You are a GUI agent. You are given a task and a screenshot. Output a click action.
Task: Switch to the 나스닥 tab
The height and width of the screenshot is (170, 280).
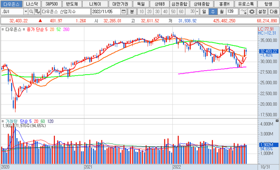[x=32, y=4]
